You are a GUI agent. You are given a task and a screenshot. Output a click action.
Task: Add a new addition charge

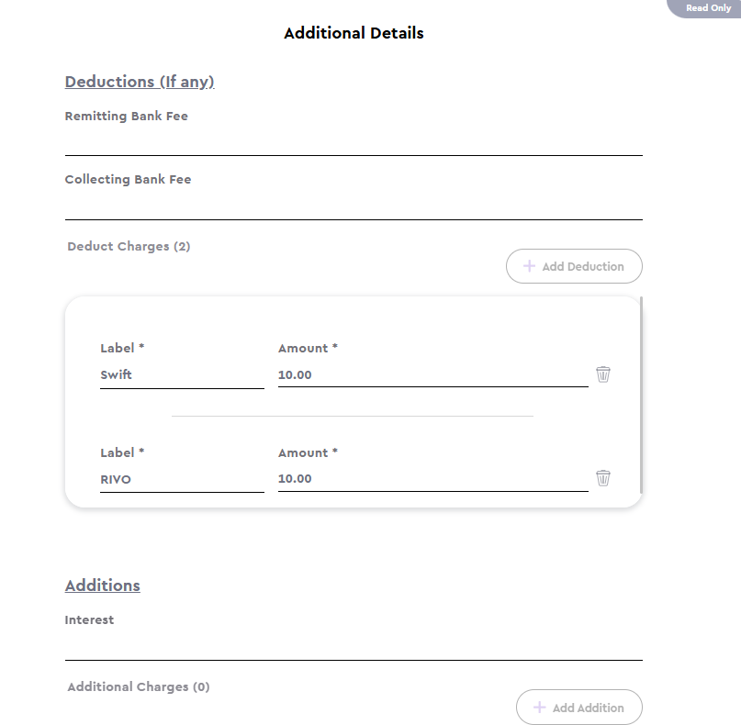(x=578, y=707)
